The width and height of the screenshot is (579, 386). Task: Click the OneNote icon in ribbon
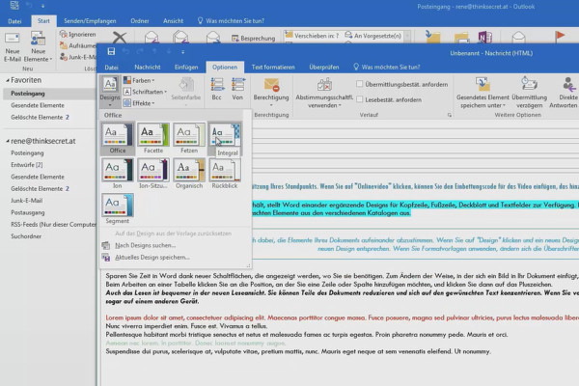[x=484, y=37]
